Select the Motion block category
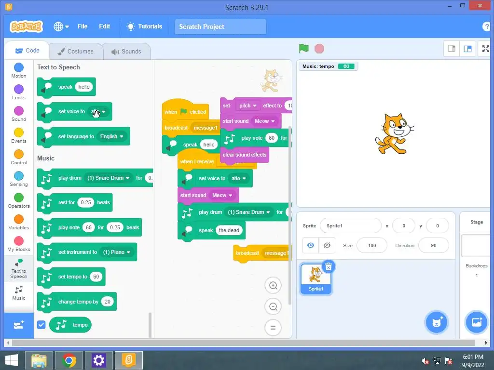 click(x=19, y=70)
